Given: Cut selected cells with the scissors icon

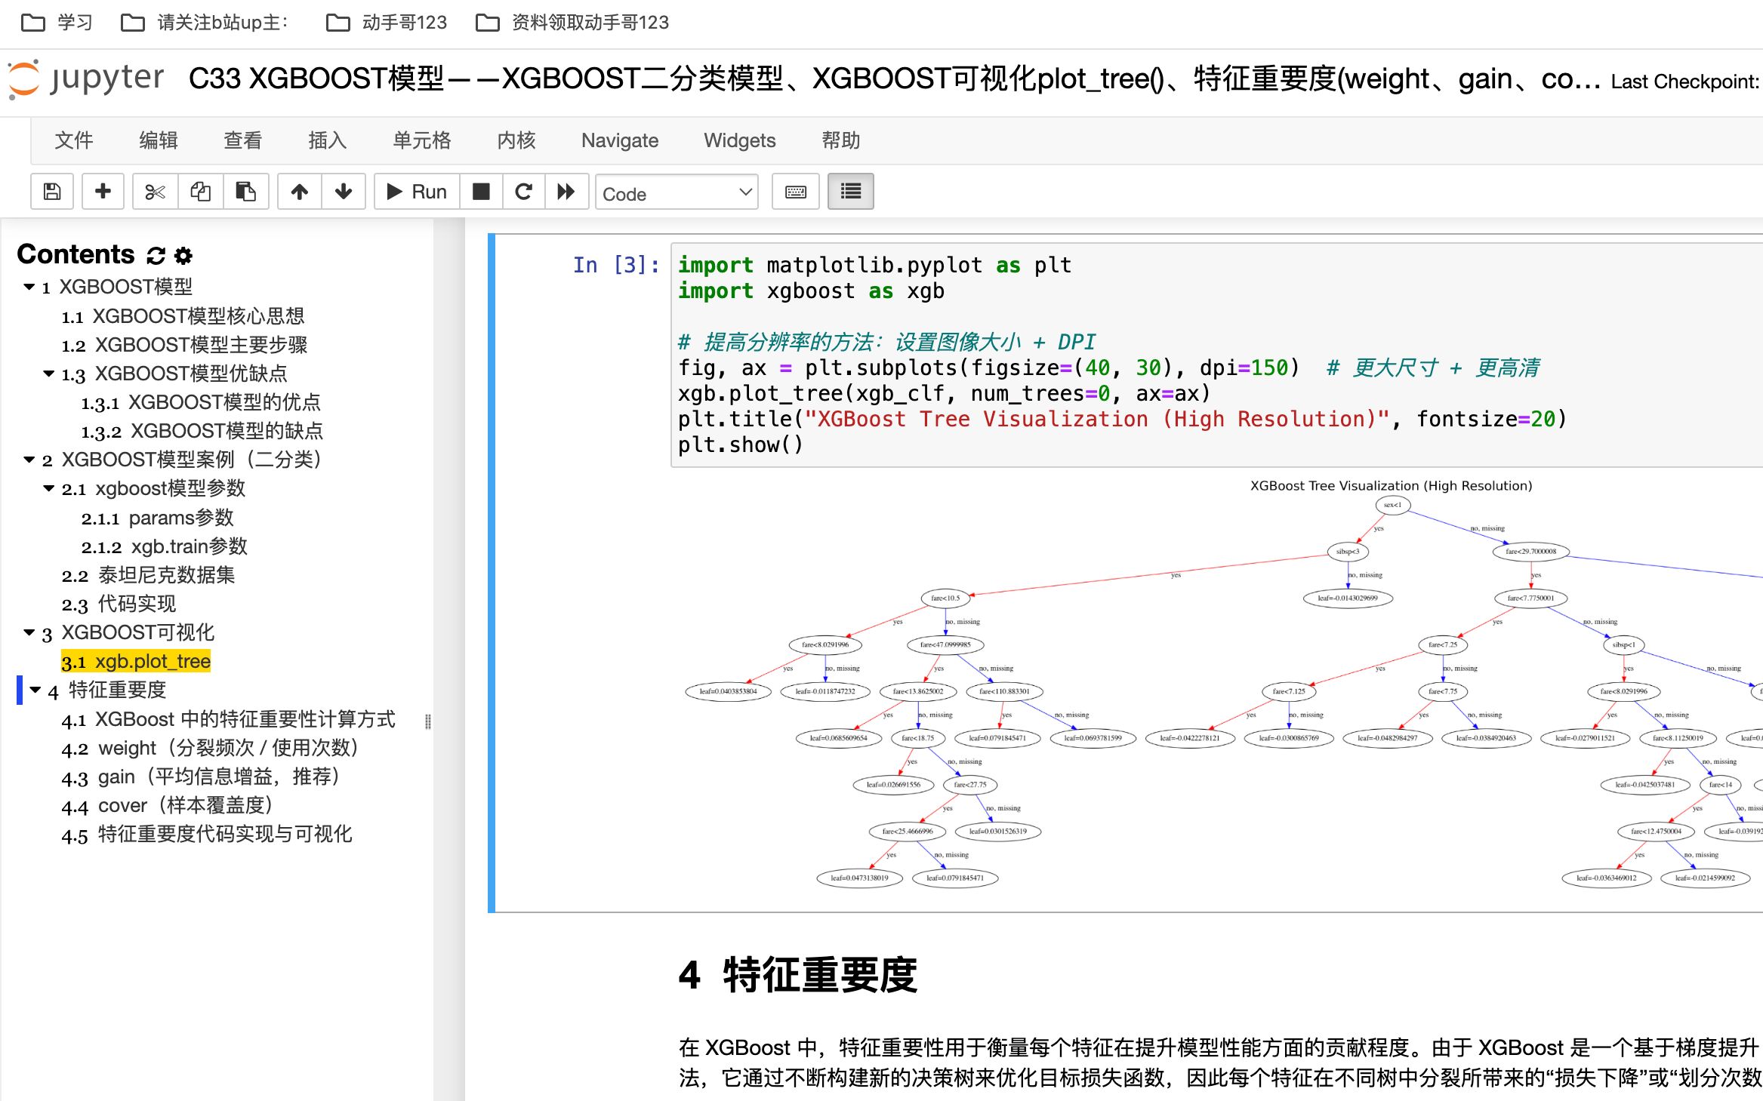Looking at the screenshot, I should (155, 192).
